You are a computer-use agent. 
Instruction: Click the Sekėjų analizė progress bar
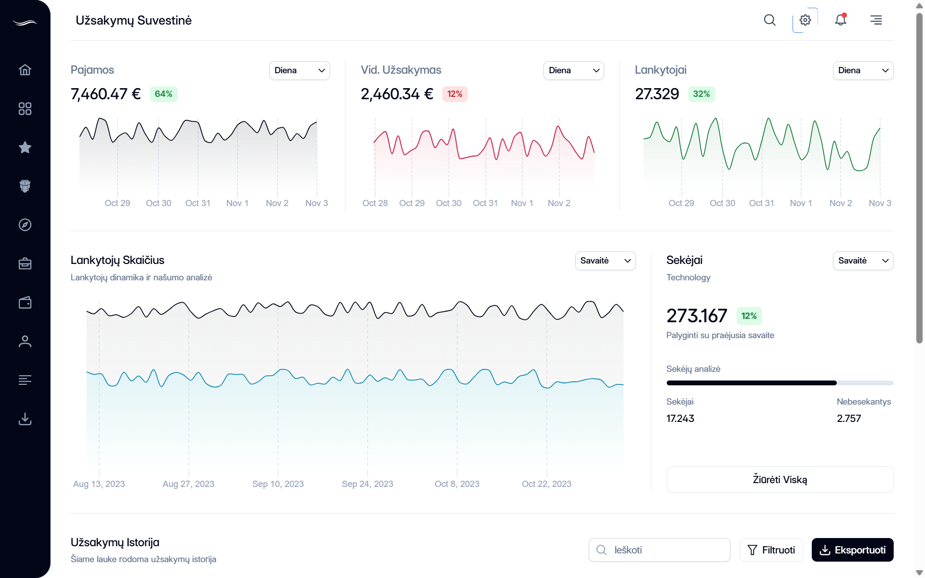coord(780,383)
